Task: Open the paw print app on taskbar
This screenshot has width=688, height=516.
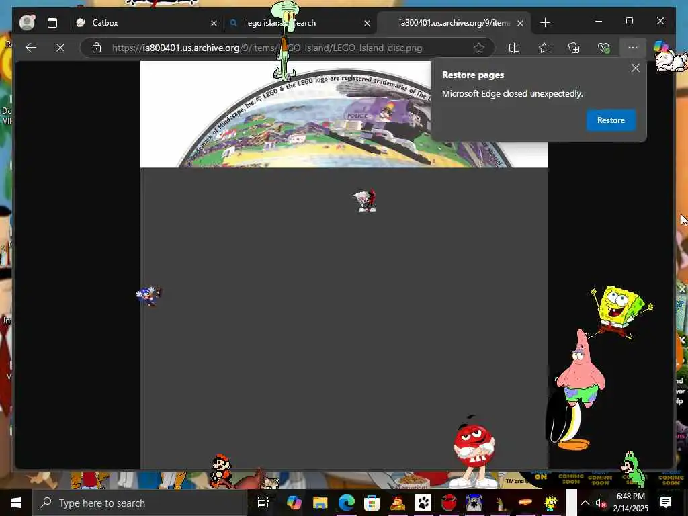Action: click(x=423, y=503)
